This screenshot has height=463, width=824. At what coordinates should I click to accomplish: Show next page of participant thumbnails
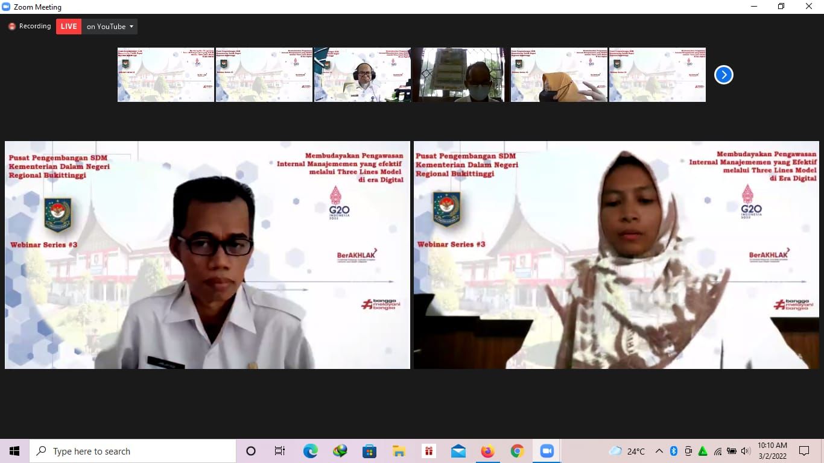[723, 75]
